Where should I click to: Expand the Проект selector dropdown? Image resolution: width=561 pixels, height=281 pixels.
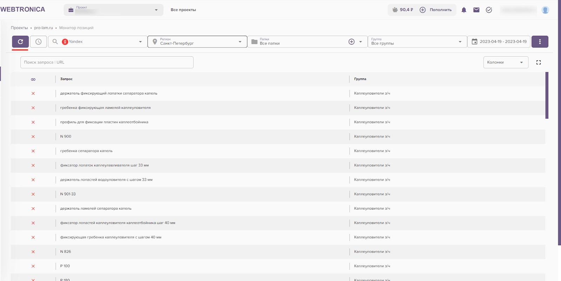point(114,10)
